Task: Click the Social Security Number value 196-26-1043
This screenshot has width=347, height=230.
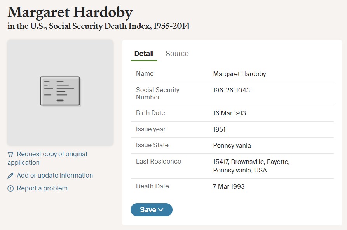Action: point(231,90)
